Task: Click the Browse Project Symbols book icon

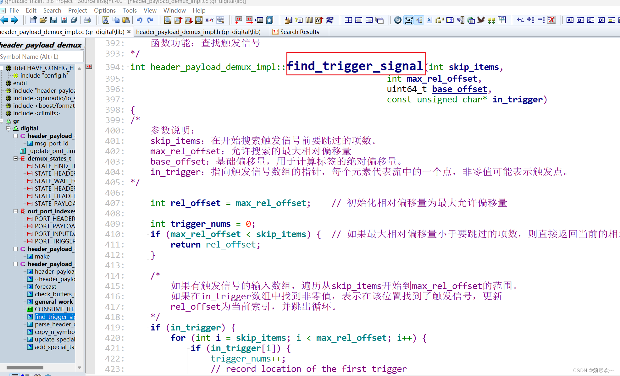Action: [309, 20]
